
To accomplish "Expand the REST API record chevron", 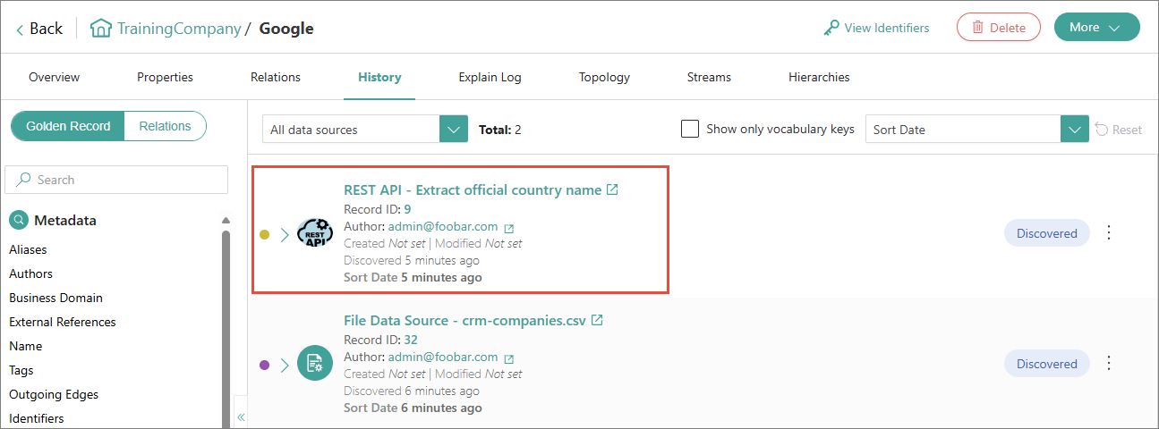I will coord(285,234).
